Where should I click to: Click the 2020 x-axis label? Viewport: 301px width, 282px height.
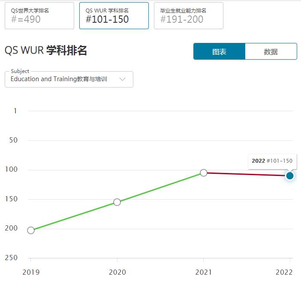117,272
